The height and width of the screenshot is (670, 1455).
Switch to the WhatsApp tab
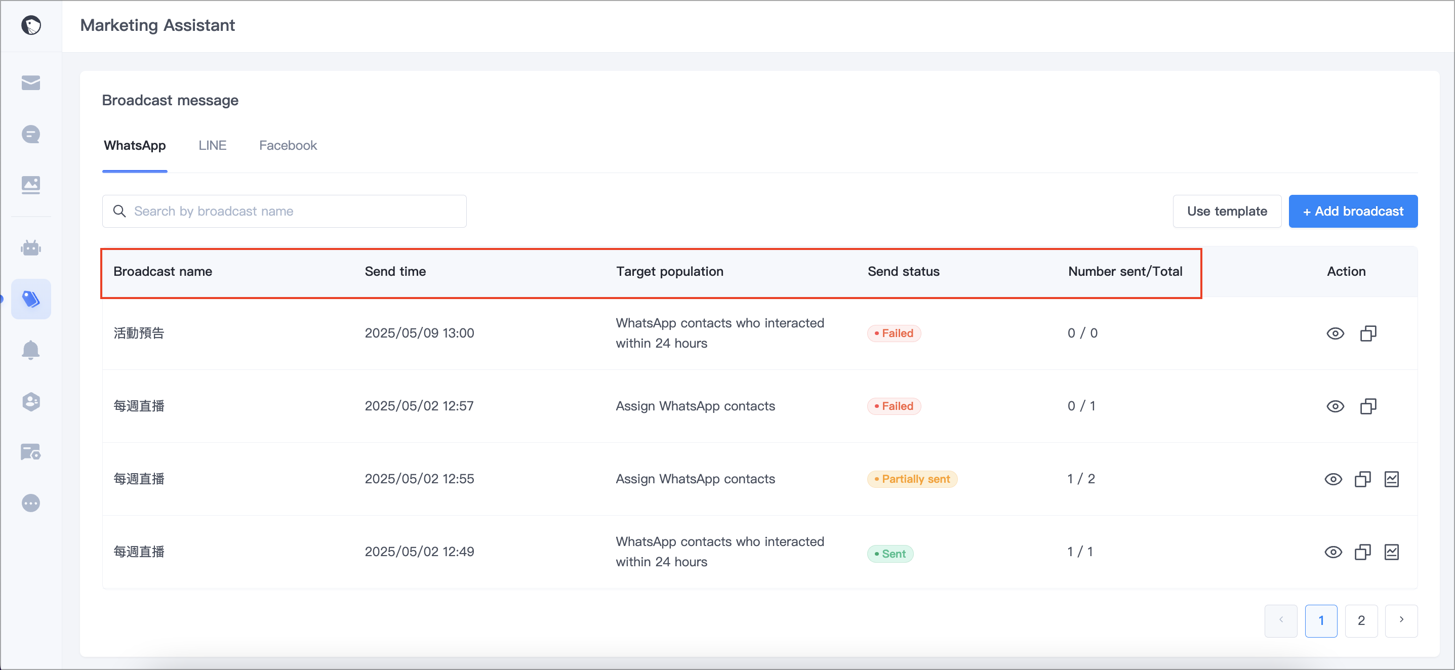click(135, 146)
